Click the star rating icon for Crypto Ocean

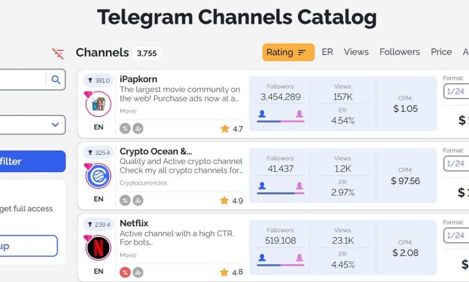225,200
